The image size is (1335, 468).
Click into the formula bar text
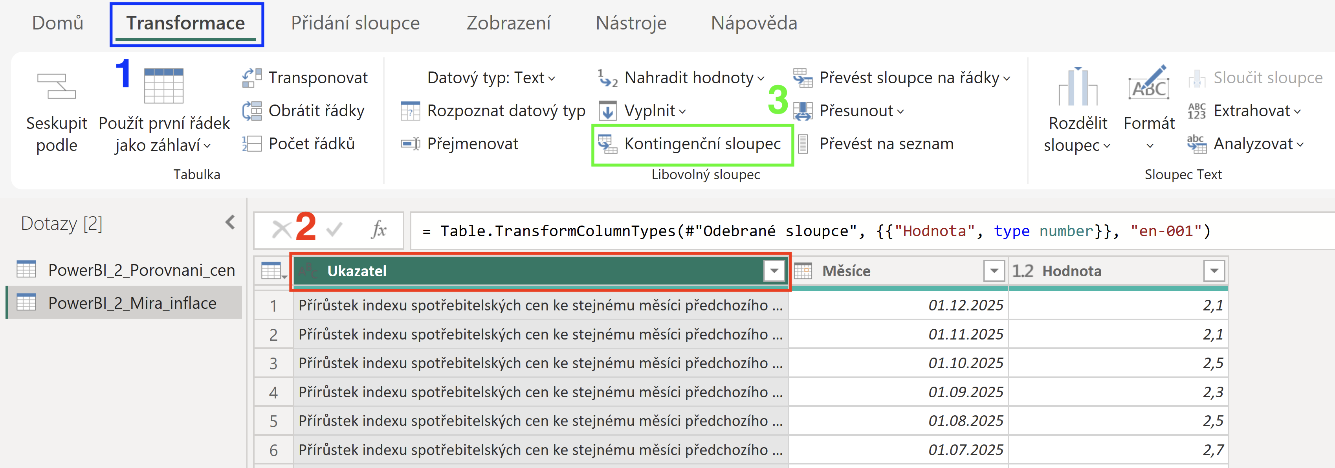click(816, 231)
